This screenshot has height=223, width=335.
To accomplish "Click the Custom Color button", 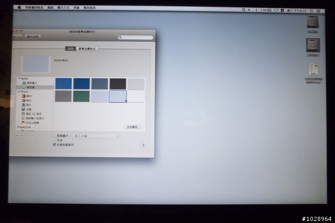I will [x=133, y=127].
